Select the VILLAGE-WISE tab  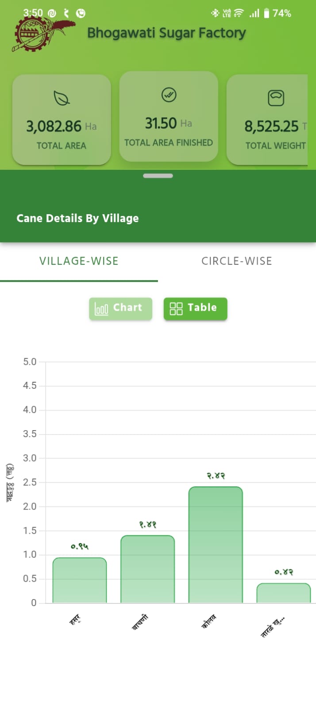[79, 261]
